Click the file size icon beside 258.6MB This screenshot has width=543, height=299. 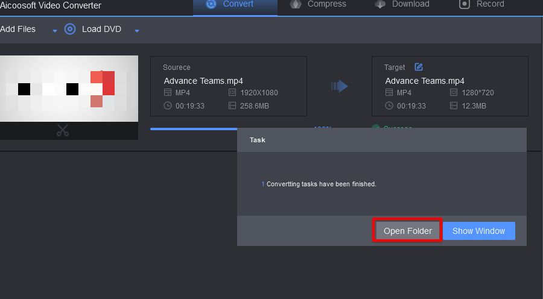click(232, 105)
